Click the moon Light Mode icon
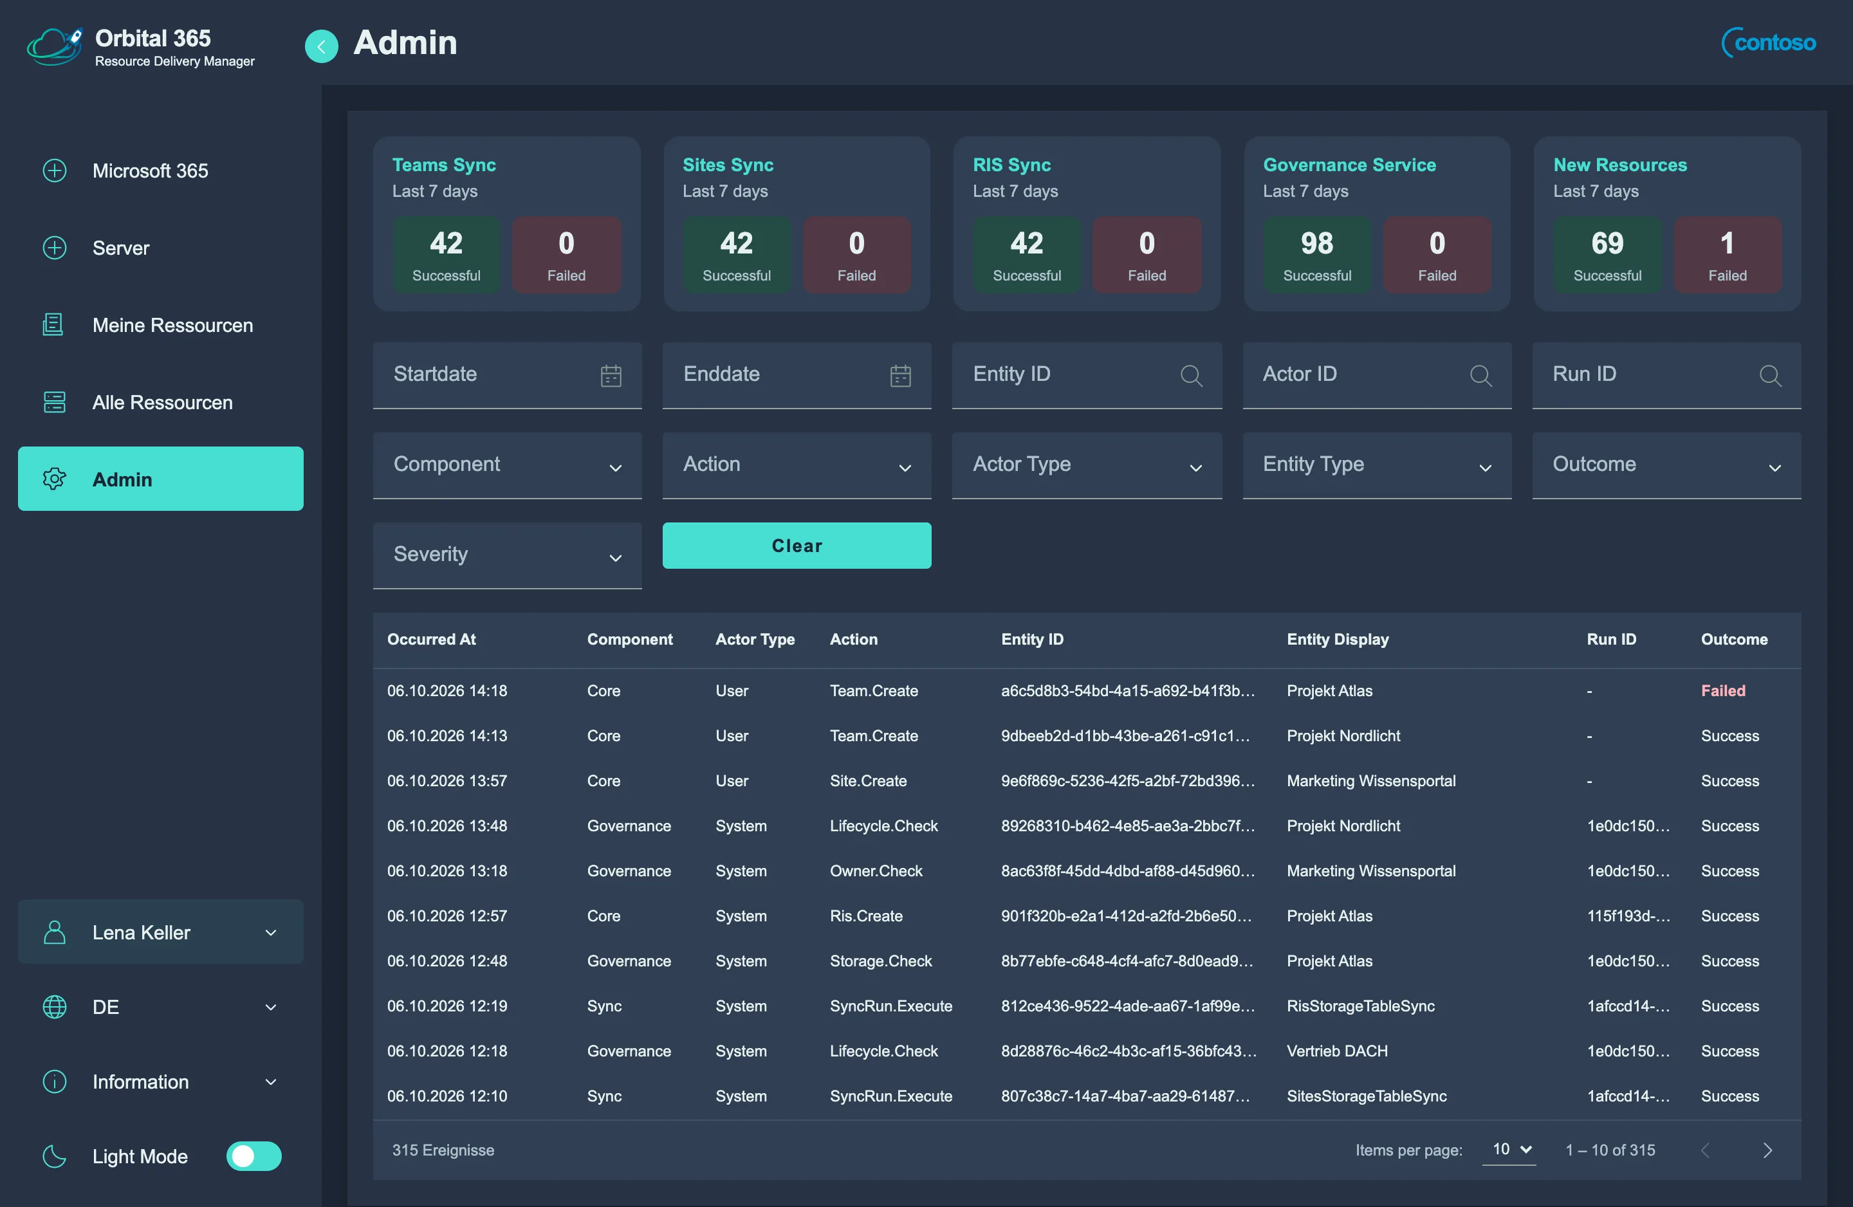The width and height of the screenshot is (1853, 1207). click(x=55, y=1156)
